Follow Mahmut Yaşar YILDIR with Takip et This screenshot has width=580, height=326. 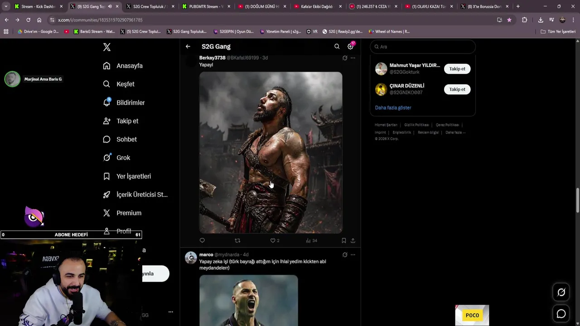click(457, 69)
